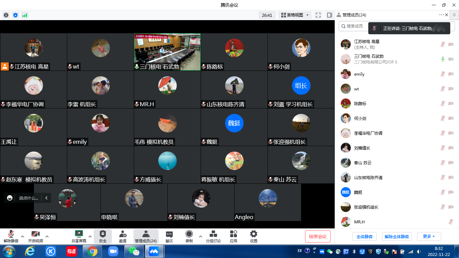459x258 pixels.
Task: Click the 共享屏幕 share screen icon
Action: [79, 234]
